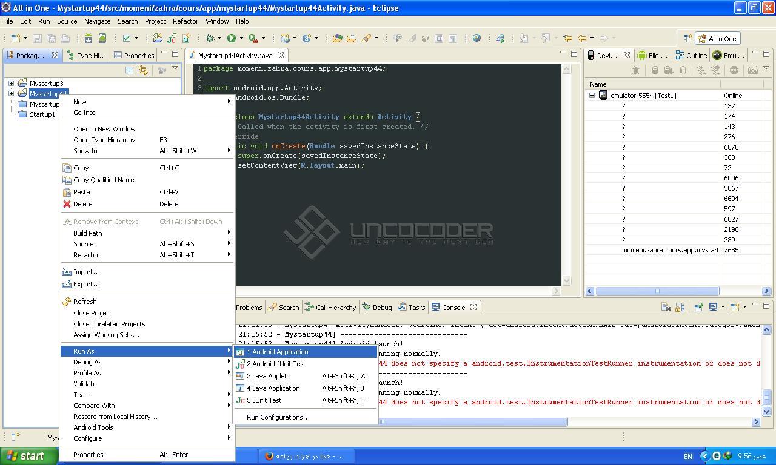Image resolution: width=776 pixels, height=465 pixels.
Task: Click the All in One perspective button
Action: 717,39
